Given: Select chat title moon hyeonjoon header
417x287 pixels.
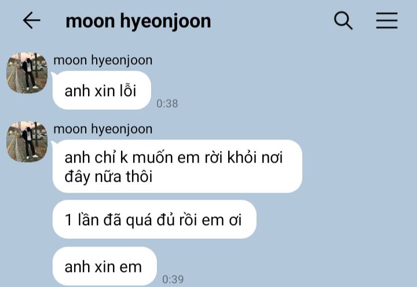Looking at the screenshot, I should 138,21.
